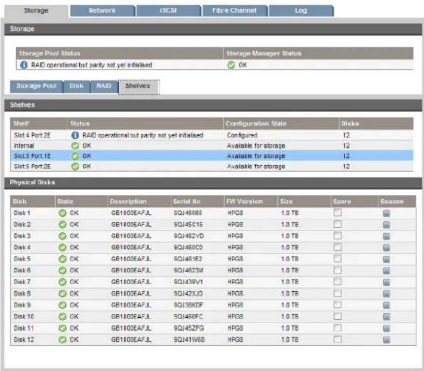This screenshot has width=424, height=371.
Task: Open the RAID sub-tab
Action: (104, 86)
